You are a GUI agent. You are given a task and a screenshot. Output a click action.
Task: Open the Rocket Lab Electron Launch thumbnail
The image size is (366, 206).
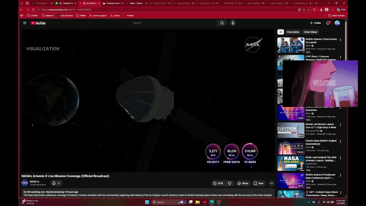click(x=291, y=130)
